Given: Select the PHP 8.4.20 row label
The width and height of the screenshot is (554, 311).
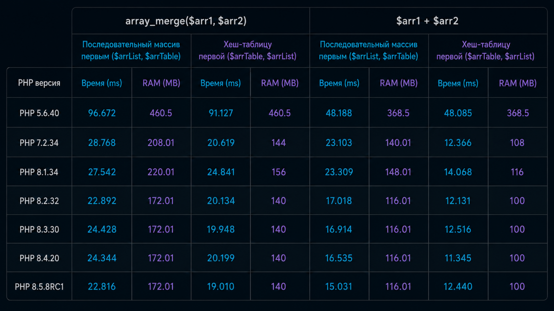Looking at the screenshot, I should pyautogui.click(x=39, y=258).
